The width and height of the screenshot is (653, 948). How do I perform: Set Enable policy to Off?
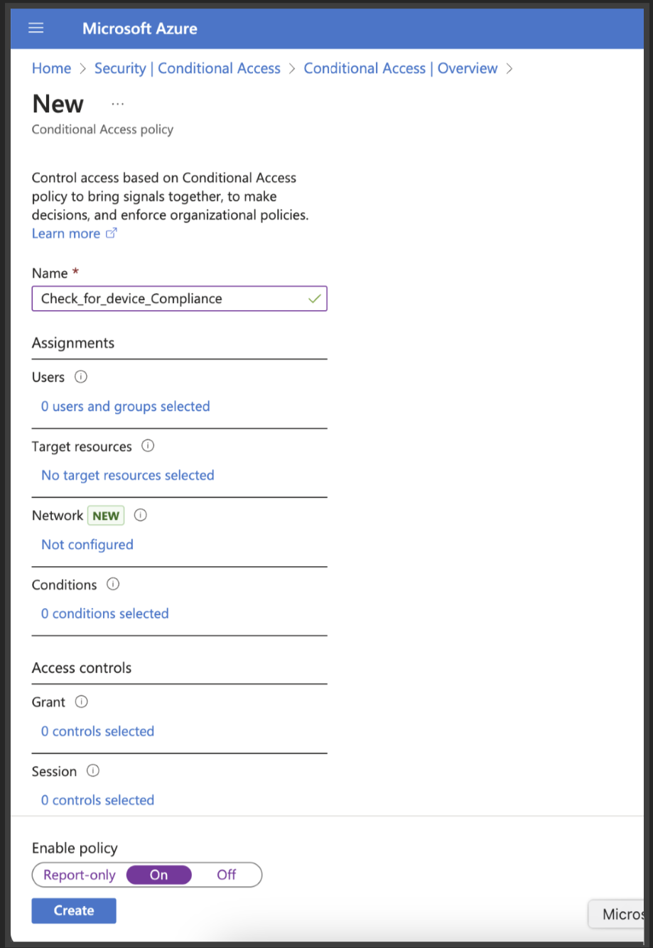[226, 875]
